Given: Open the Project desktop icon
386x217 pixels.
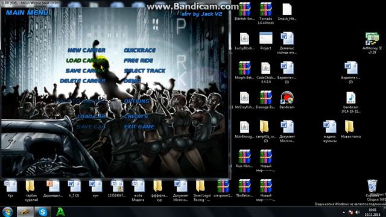Looking at the screenshot, I should click(265, 39).
